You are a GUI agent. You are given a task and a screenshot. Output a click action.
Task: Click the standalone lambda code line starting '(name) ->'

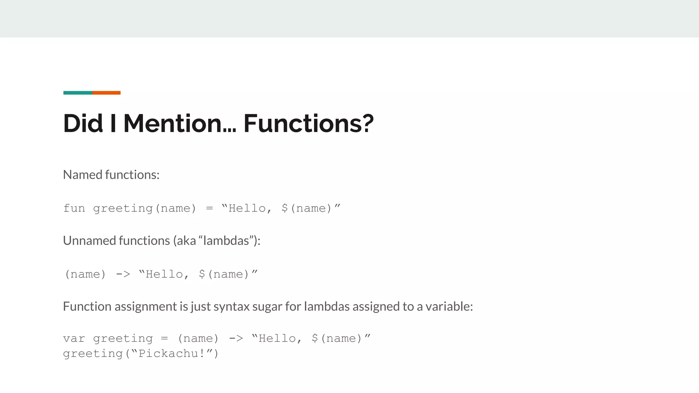pos(161,274)
